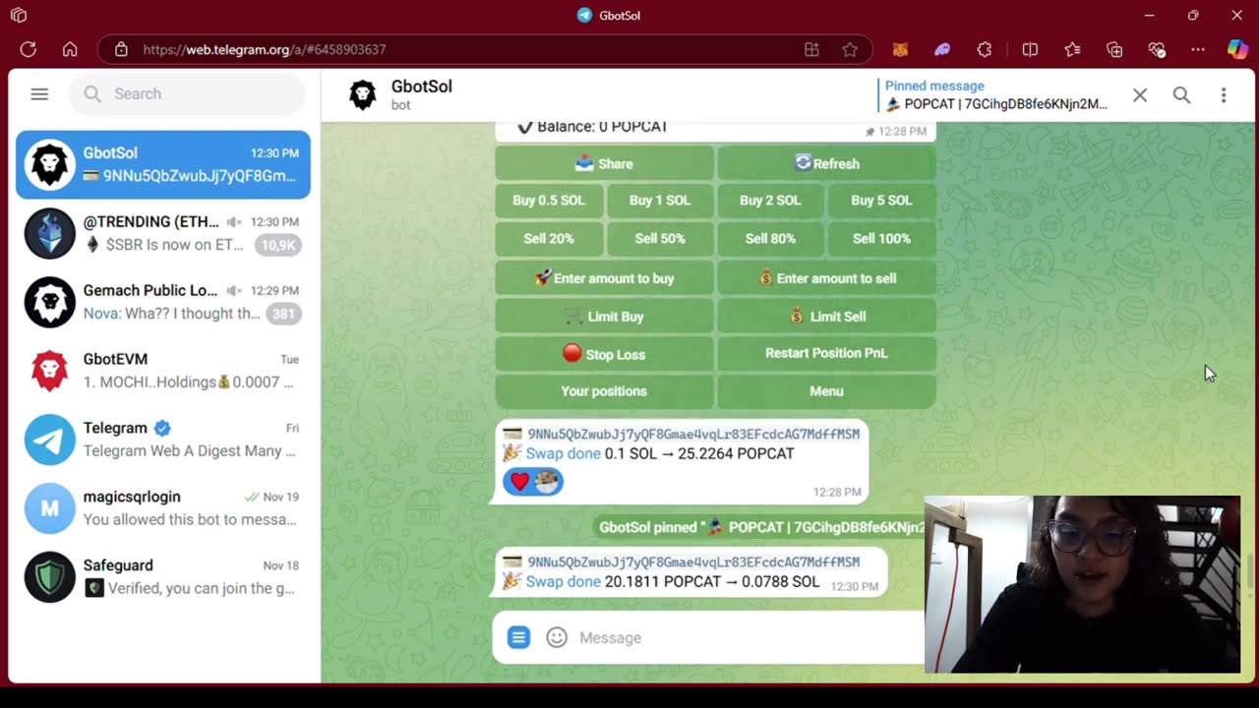Click the GbotSol avatar in chat header

pyautogui.click(x=363, y=95)
